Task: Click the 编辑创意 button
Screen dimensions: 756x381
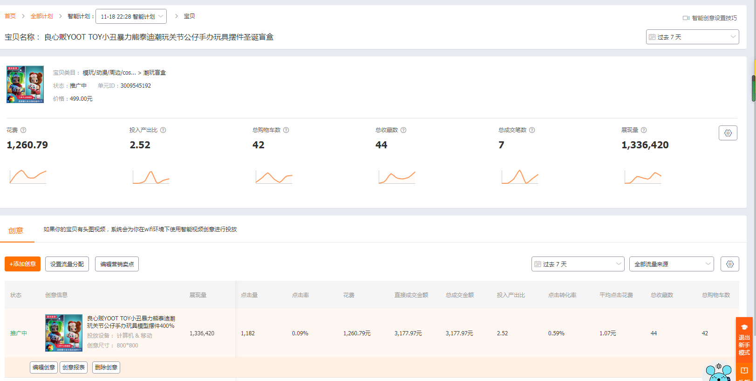Action: (x=44, y=367)
